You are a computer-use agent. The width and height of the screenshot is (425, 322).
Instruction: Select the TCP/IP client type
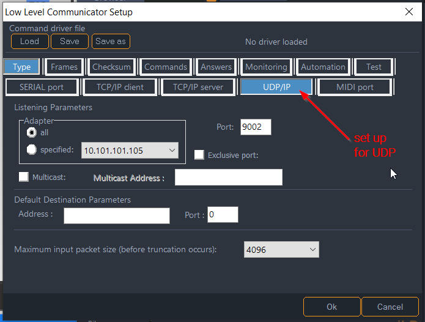120,87
